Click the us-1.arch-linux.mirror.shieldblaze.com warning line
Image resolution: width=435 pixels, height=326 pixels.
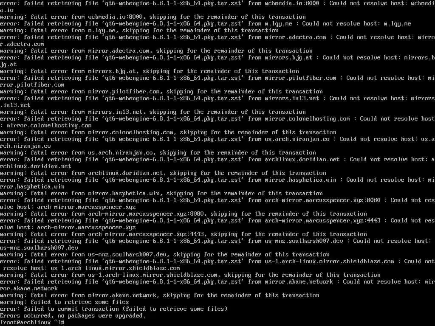coord(190,275)
